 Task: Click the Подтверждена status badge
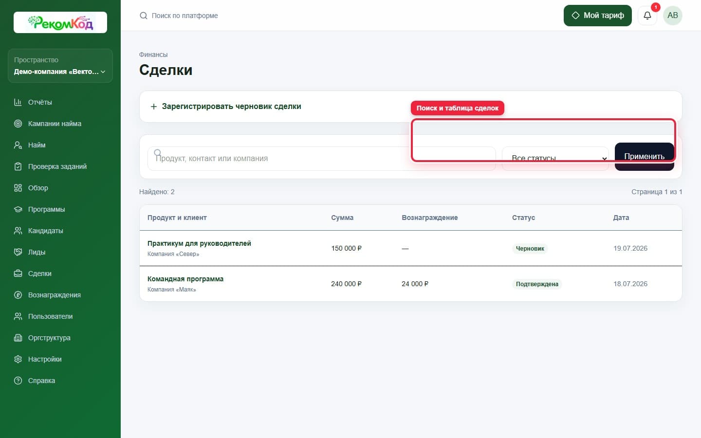(x=537, y=284)
